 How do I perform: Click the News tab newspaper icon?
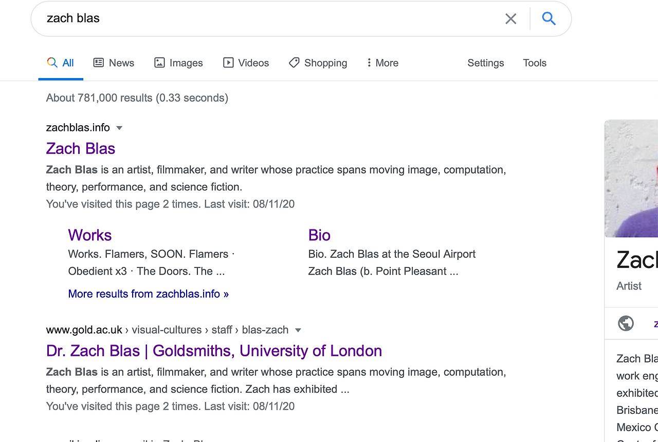[x=99, y=63]
